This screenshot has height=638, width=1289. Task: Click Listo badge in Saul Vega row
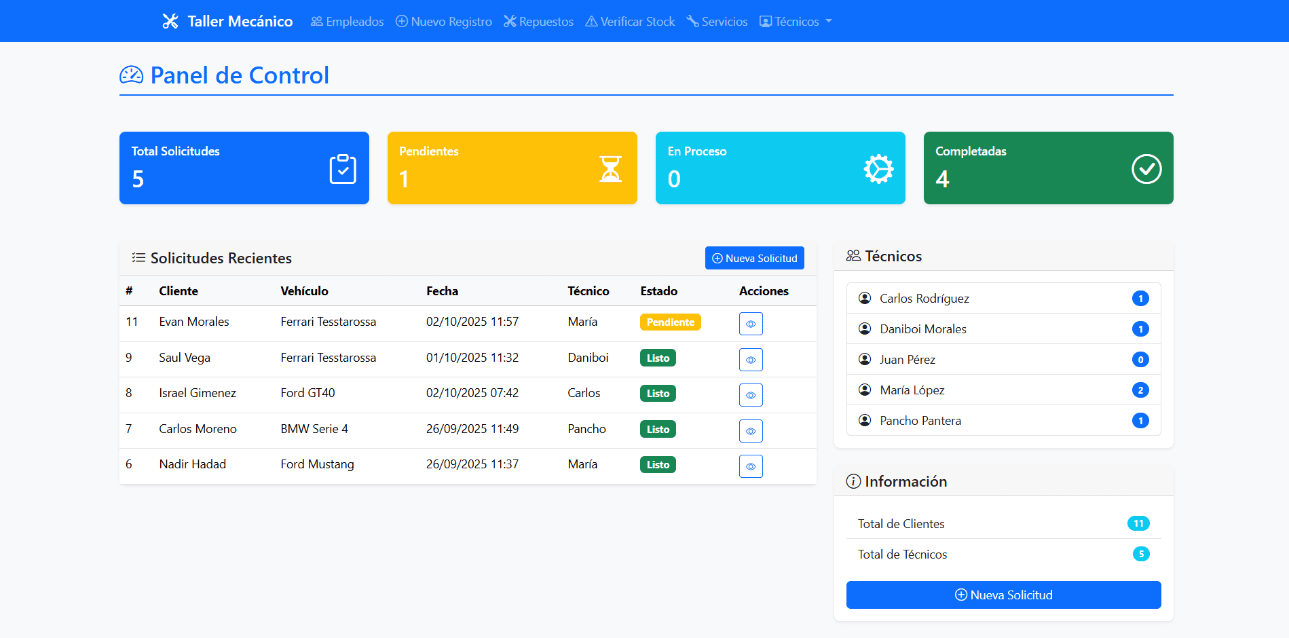coord(658,358)
